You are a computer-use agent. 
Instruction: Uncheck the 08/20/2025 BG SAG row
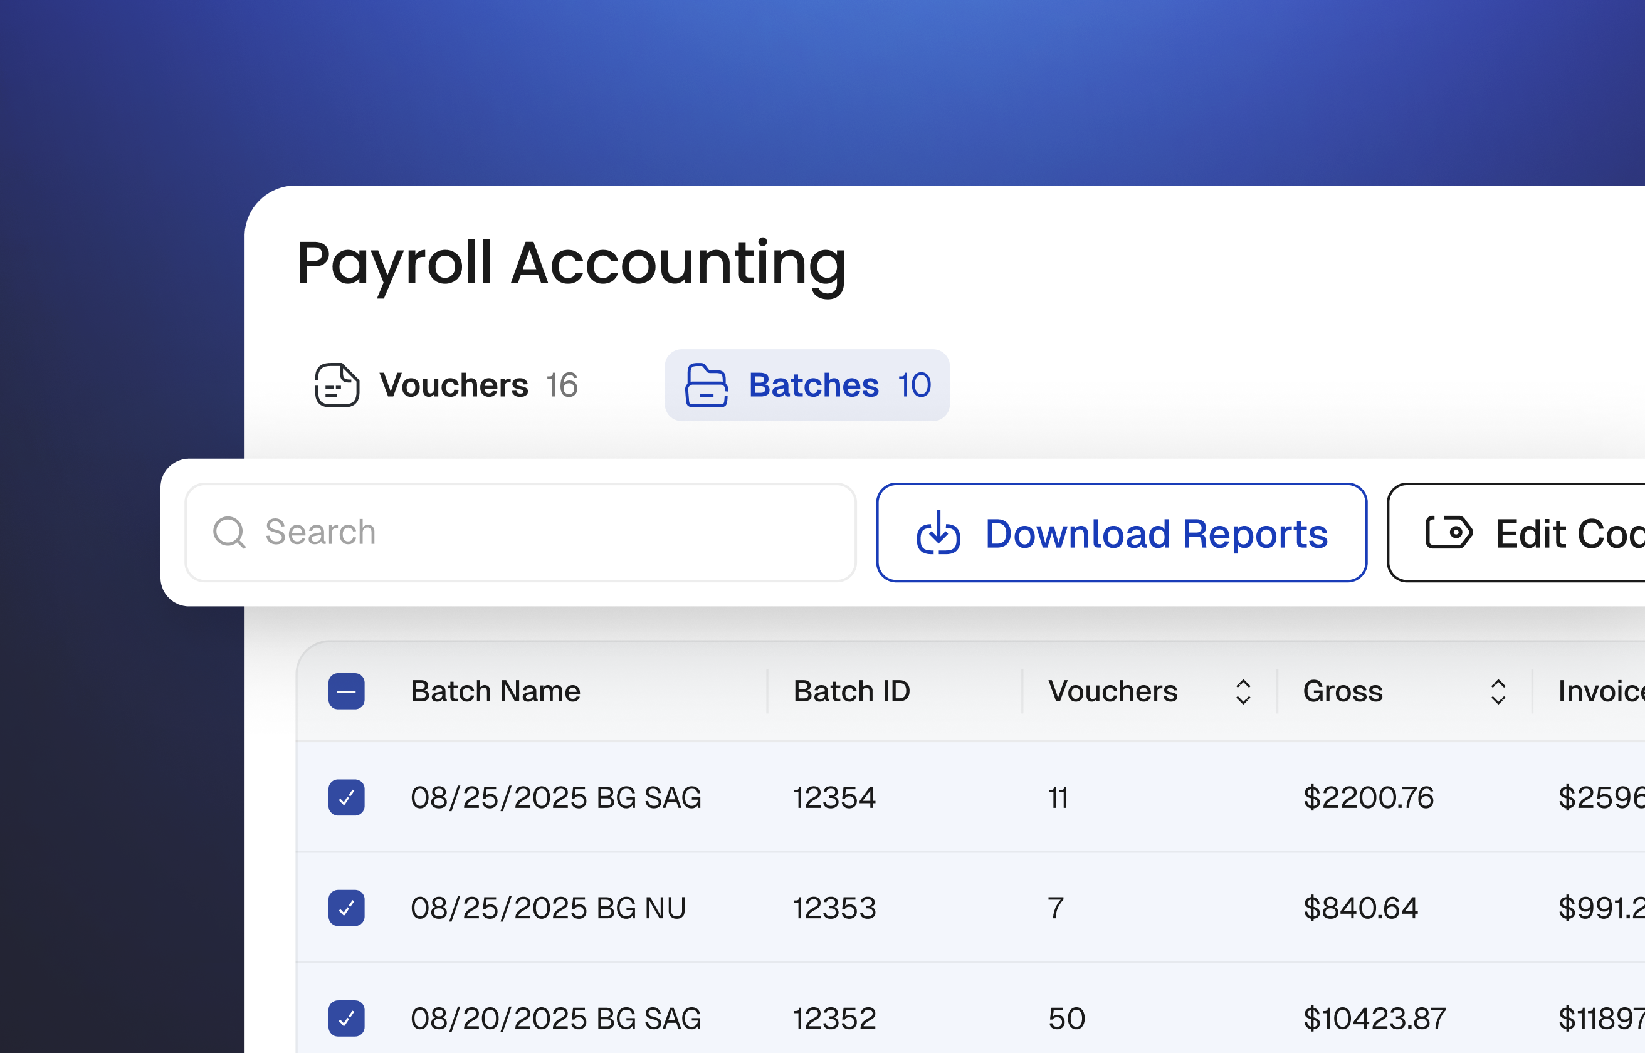(x=347, y=1019)
